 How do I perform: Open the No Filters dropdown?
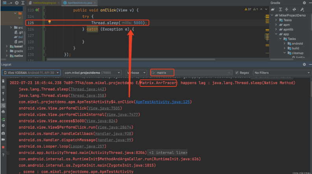282,73
